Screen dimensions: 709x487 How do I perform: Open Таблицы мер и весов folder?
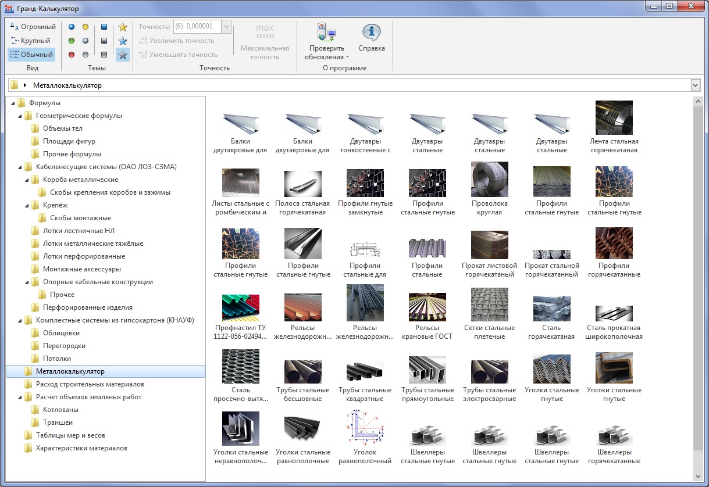click(70, 435)
